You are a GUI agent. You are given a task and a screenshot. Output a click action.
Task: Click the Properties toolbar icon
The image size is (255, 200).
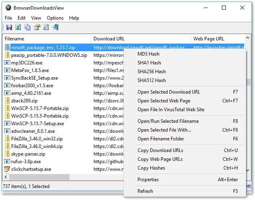tap(37, 27)
